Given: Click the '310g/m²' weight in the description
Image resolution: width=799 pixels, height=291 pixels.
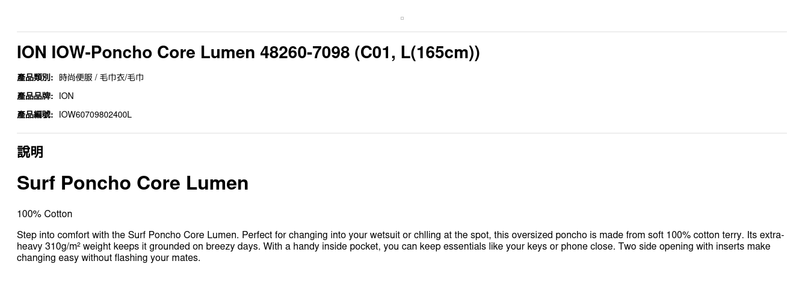Looking at the screenshot, I should [62, 247].
